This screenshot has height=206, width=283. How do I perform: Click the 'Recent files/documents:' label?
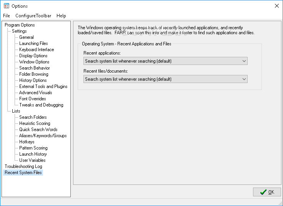(106, 71)
